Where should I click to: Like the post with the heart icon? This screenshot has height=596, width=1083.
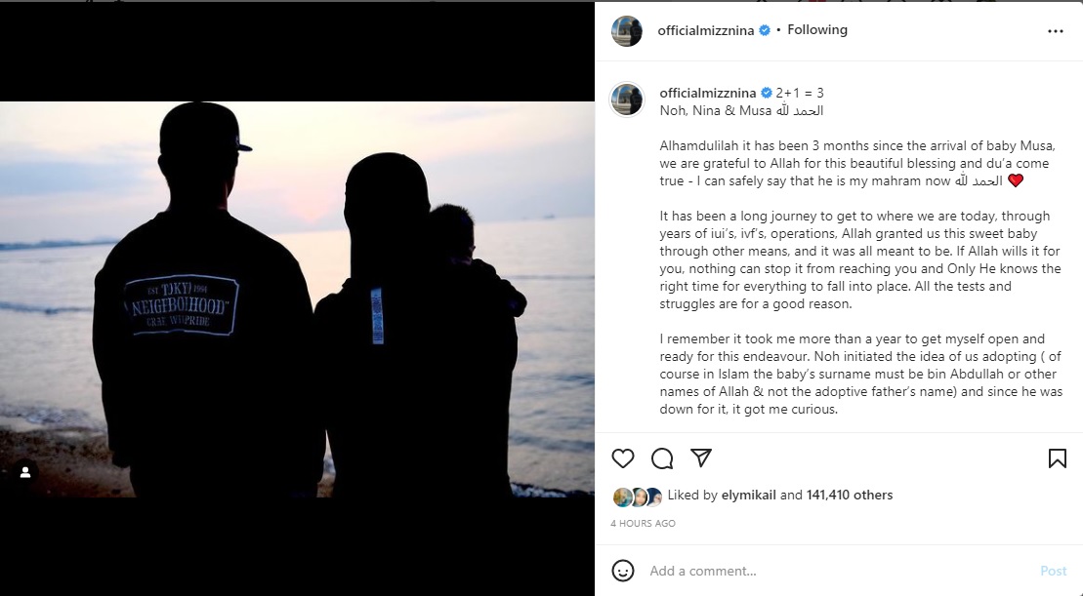click(x=623, y=458)
